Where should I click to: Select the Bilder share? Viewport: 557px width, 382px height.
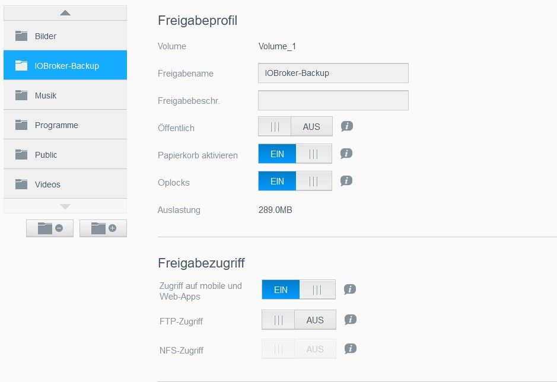[65, 36]
